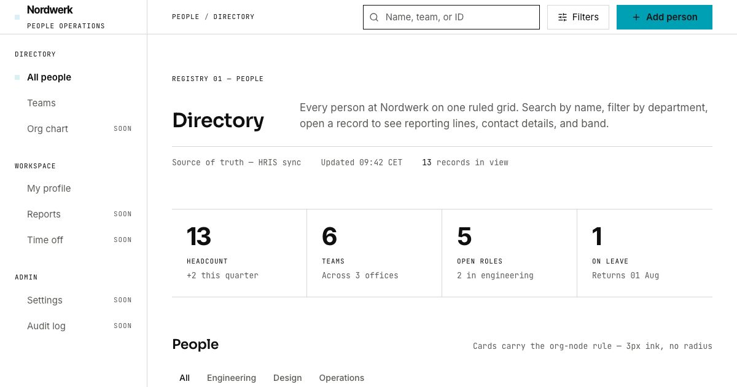The image size is (737, 387).
Task: Focus the Name, team, or ID search field
Action: pyautogui.click(x=451, y=17)
